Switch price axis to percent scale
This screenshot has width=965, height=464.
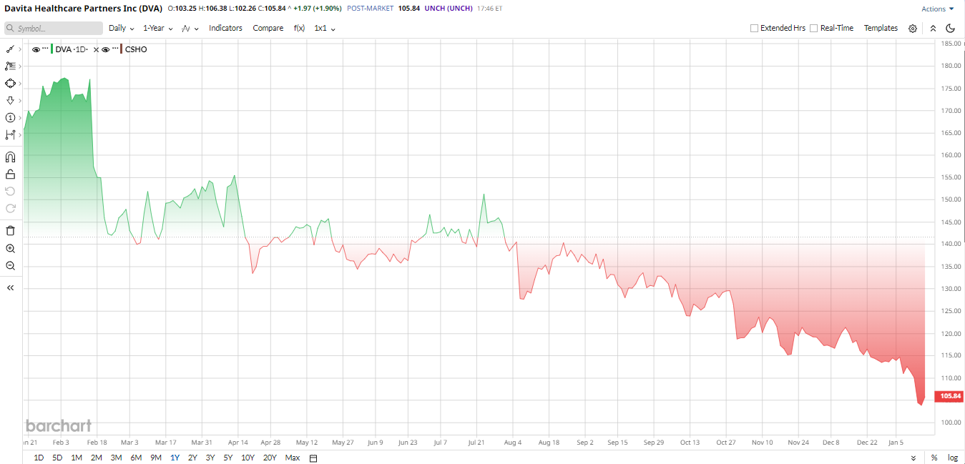934,458
